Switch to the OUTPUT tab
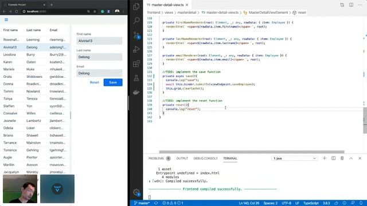The height and width of the screenshot is (206, 367). pos(182,159)
